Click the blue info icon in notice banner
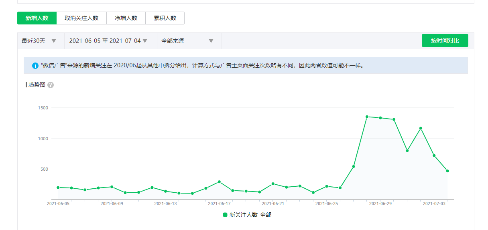Image resolution: width=488 pixels, height=230 pixels. coord(35,66)
